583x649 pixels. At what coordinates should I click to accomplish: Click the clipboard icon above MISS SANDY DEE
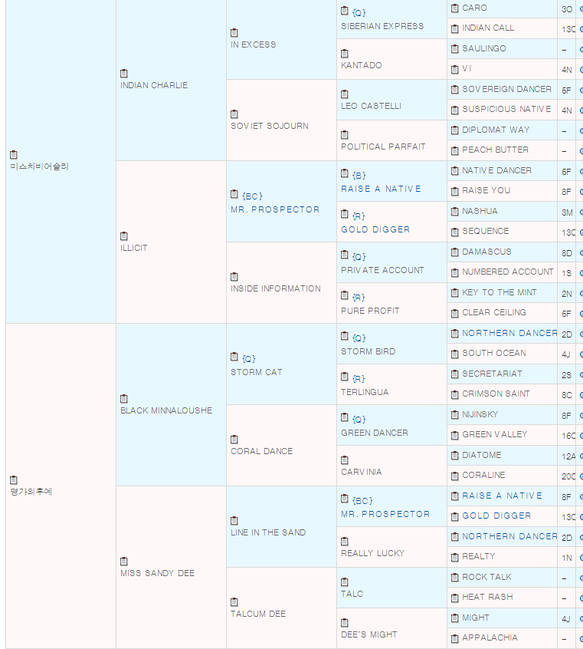pyautogui.click(x=124, y=562)
